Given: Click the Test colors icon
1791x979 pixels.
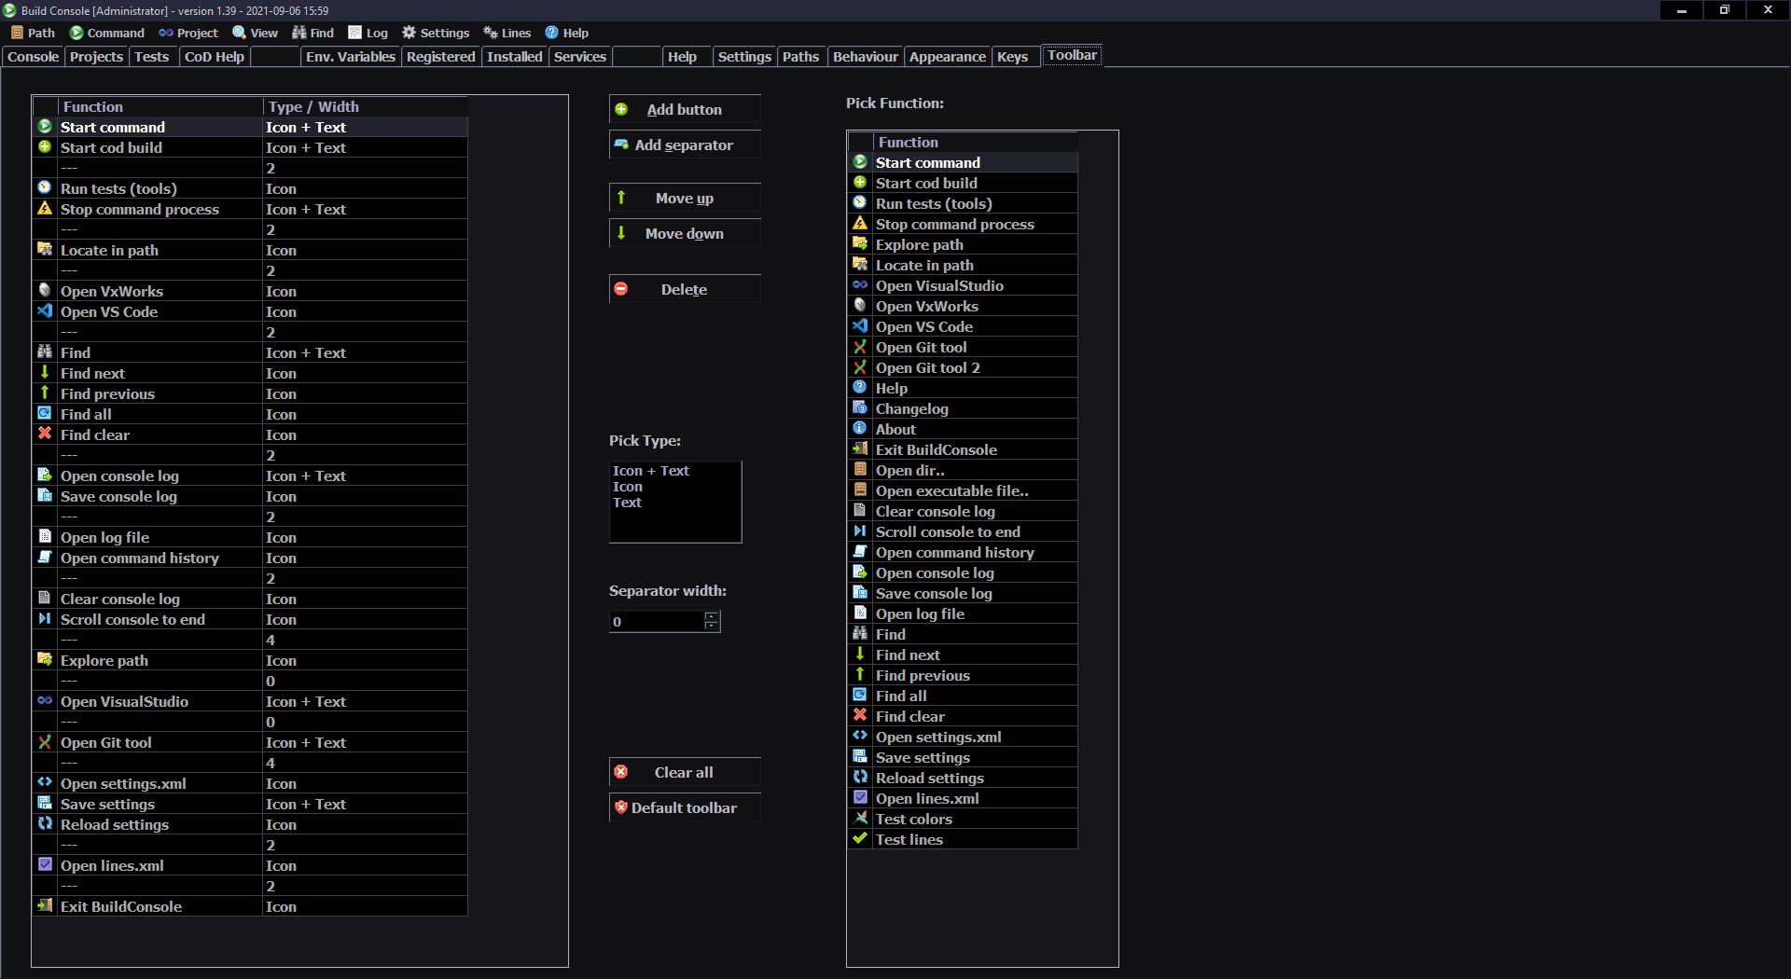Looking at the screenshot, I should (x=860, y=819).
